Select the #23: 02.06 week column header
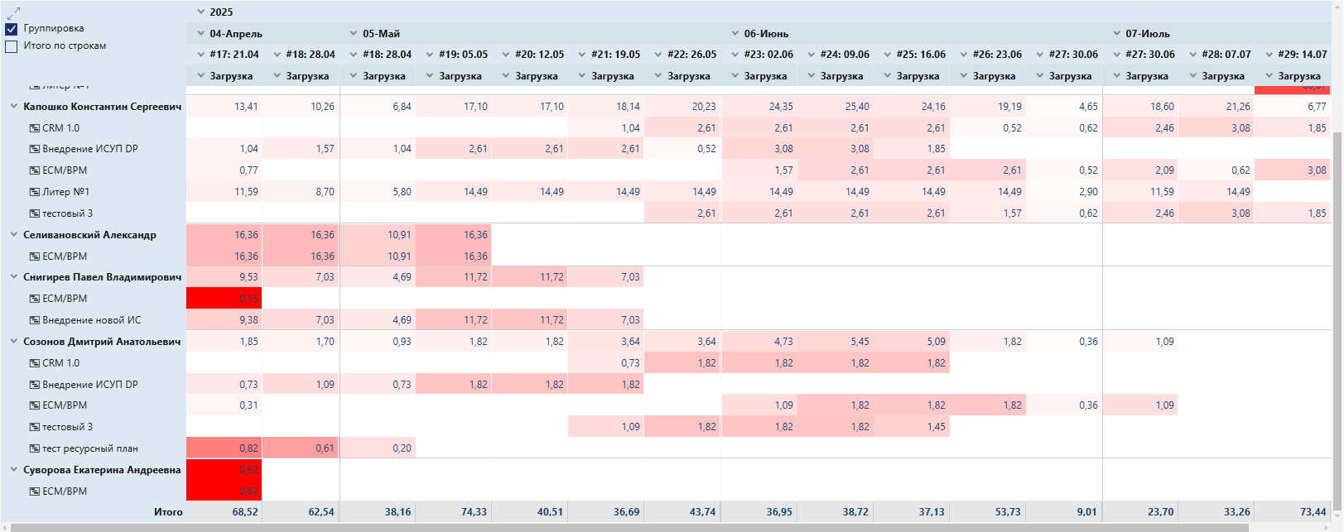Screen dimensions: 1344x532 pos(768,55)
